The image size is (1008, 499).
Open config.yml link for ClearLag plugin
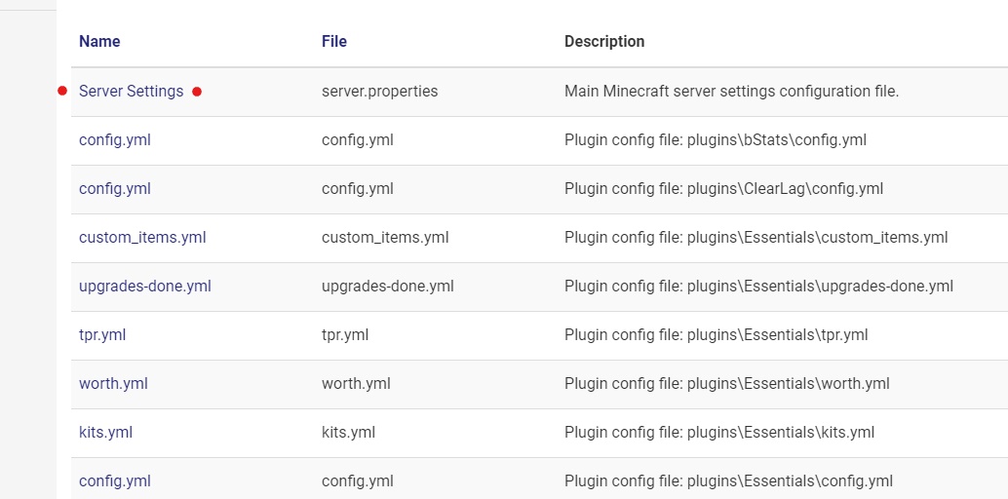(114, 188)
